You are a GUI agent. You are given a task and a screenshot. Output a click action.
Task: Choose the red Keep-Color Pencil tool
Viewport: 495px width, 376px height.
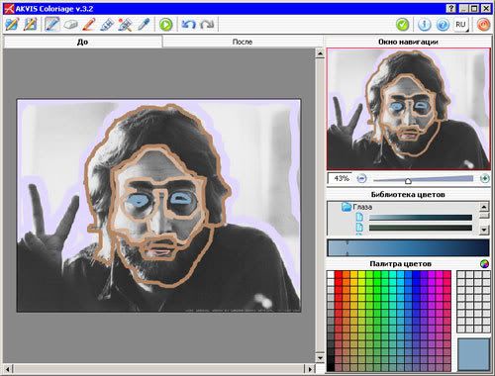tap(88, 24)
